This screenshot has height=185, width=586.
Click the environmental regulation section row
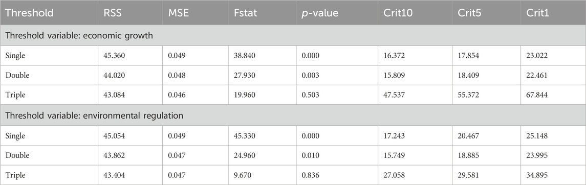click(293, 115)
